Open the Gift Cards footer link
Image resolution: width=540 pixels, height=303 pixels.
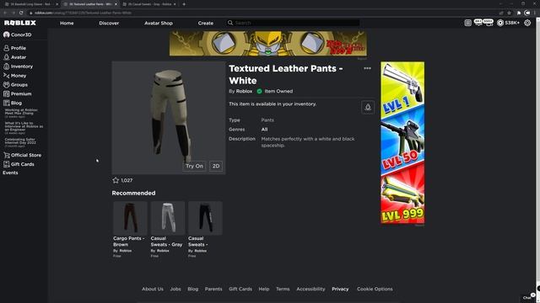pos(240,289)
